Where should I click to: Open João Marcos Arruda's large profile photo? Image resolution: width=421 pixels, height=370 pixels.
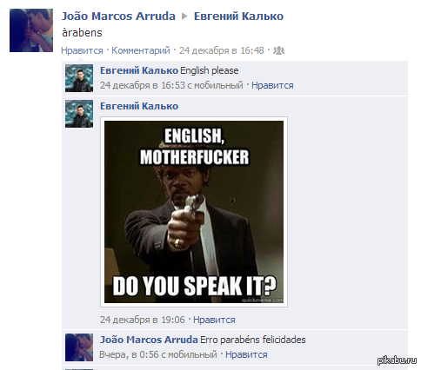point(31,30)
